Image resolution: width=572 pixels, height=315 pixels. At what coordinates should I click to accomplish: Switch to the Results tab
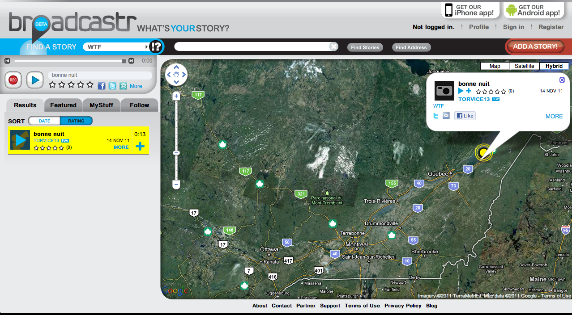(x=25, y=105)
